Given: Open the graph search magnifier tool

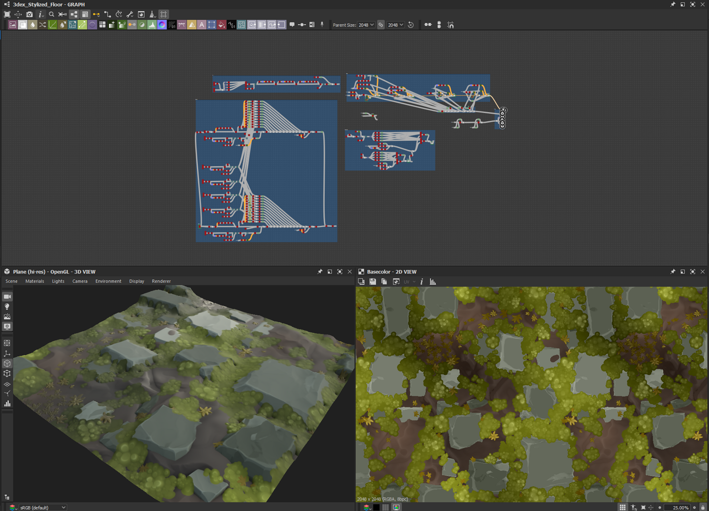Looking at the screenshot, I should (x=52, y=15).
